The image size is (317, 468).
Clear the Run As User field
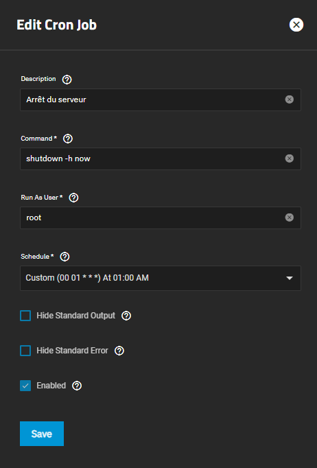click(290, 218)
